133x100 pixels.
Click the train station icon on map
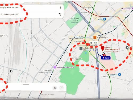(11, 71)
